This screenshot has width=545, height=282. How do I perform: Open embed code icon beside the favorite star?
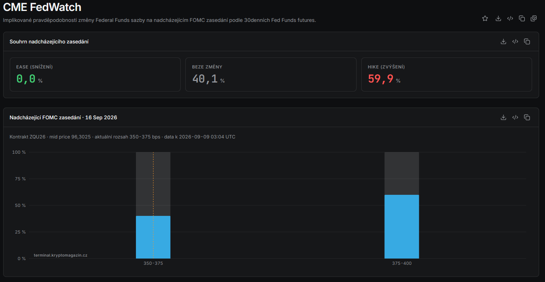[510, 18]
